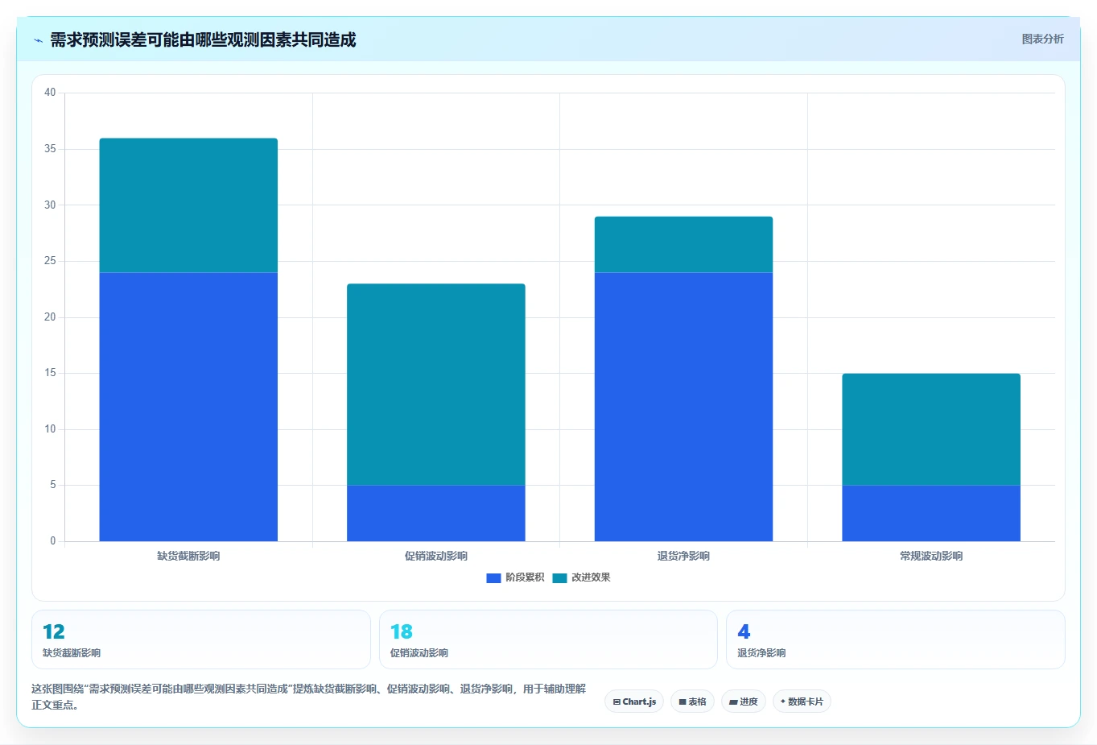Screen dimensions: 1097x745
Task: Select the 进度 tag chip
Action: [x=744, y=702]
